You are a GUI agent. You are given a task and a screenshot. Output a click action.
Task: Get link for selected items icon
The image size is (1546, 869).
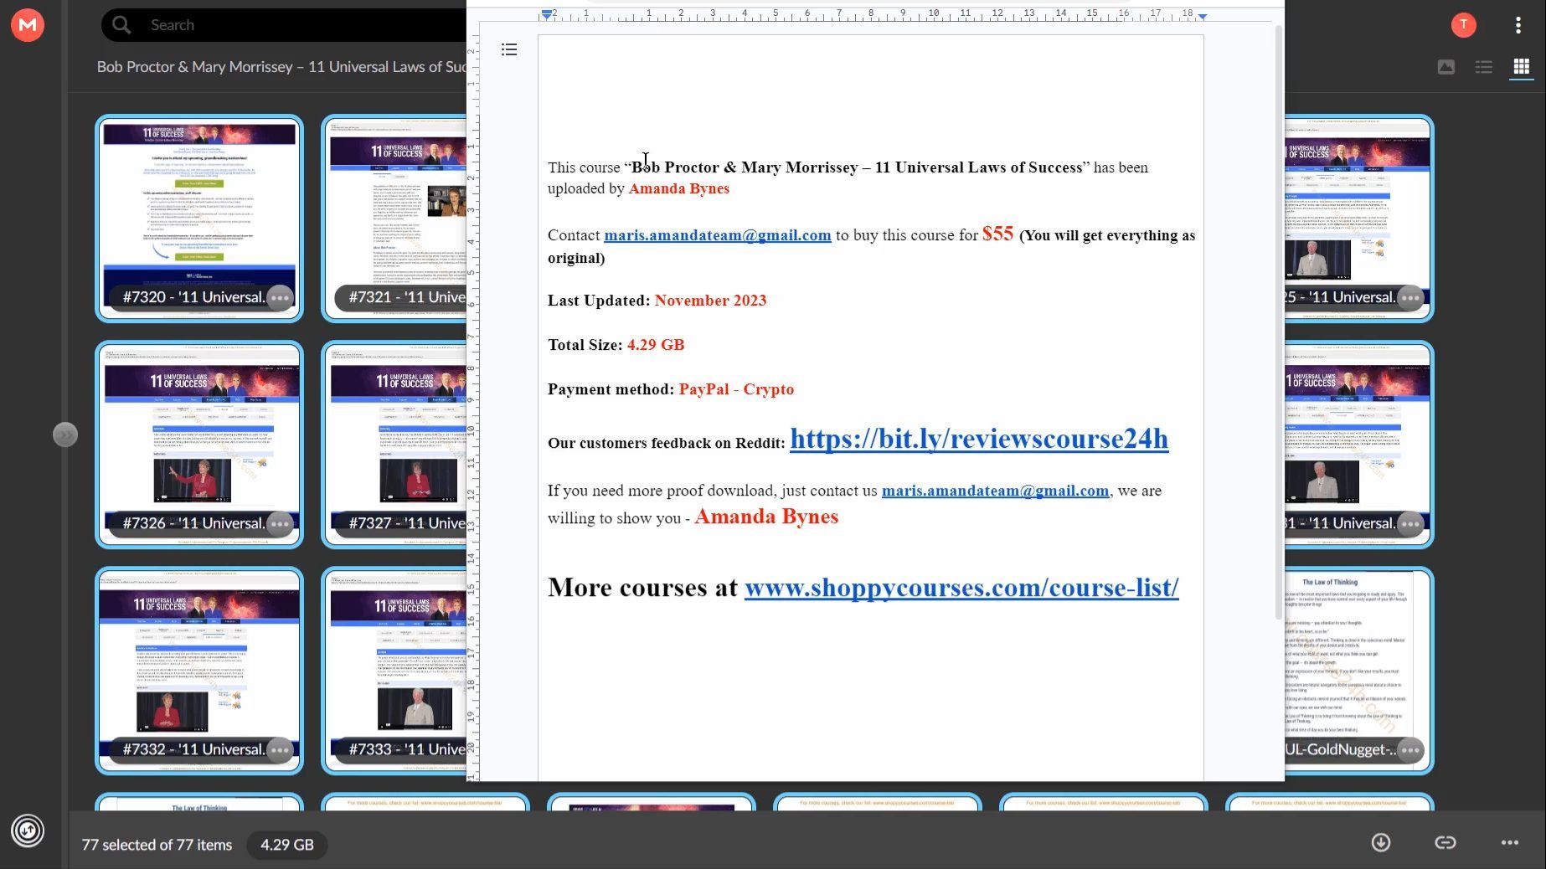pos(1446,842)
